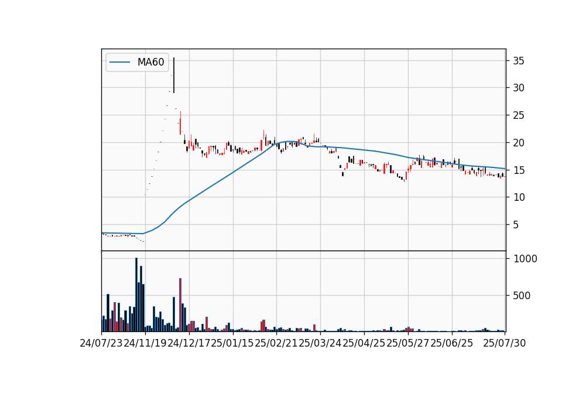The image size is (562, 404).
Task: Click the 24/07/23 date label
Action: point(101,343)
